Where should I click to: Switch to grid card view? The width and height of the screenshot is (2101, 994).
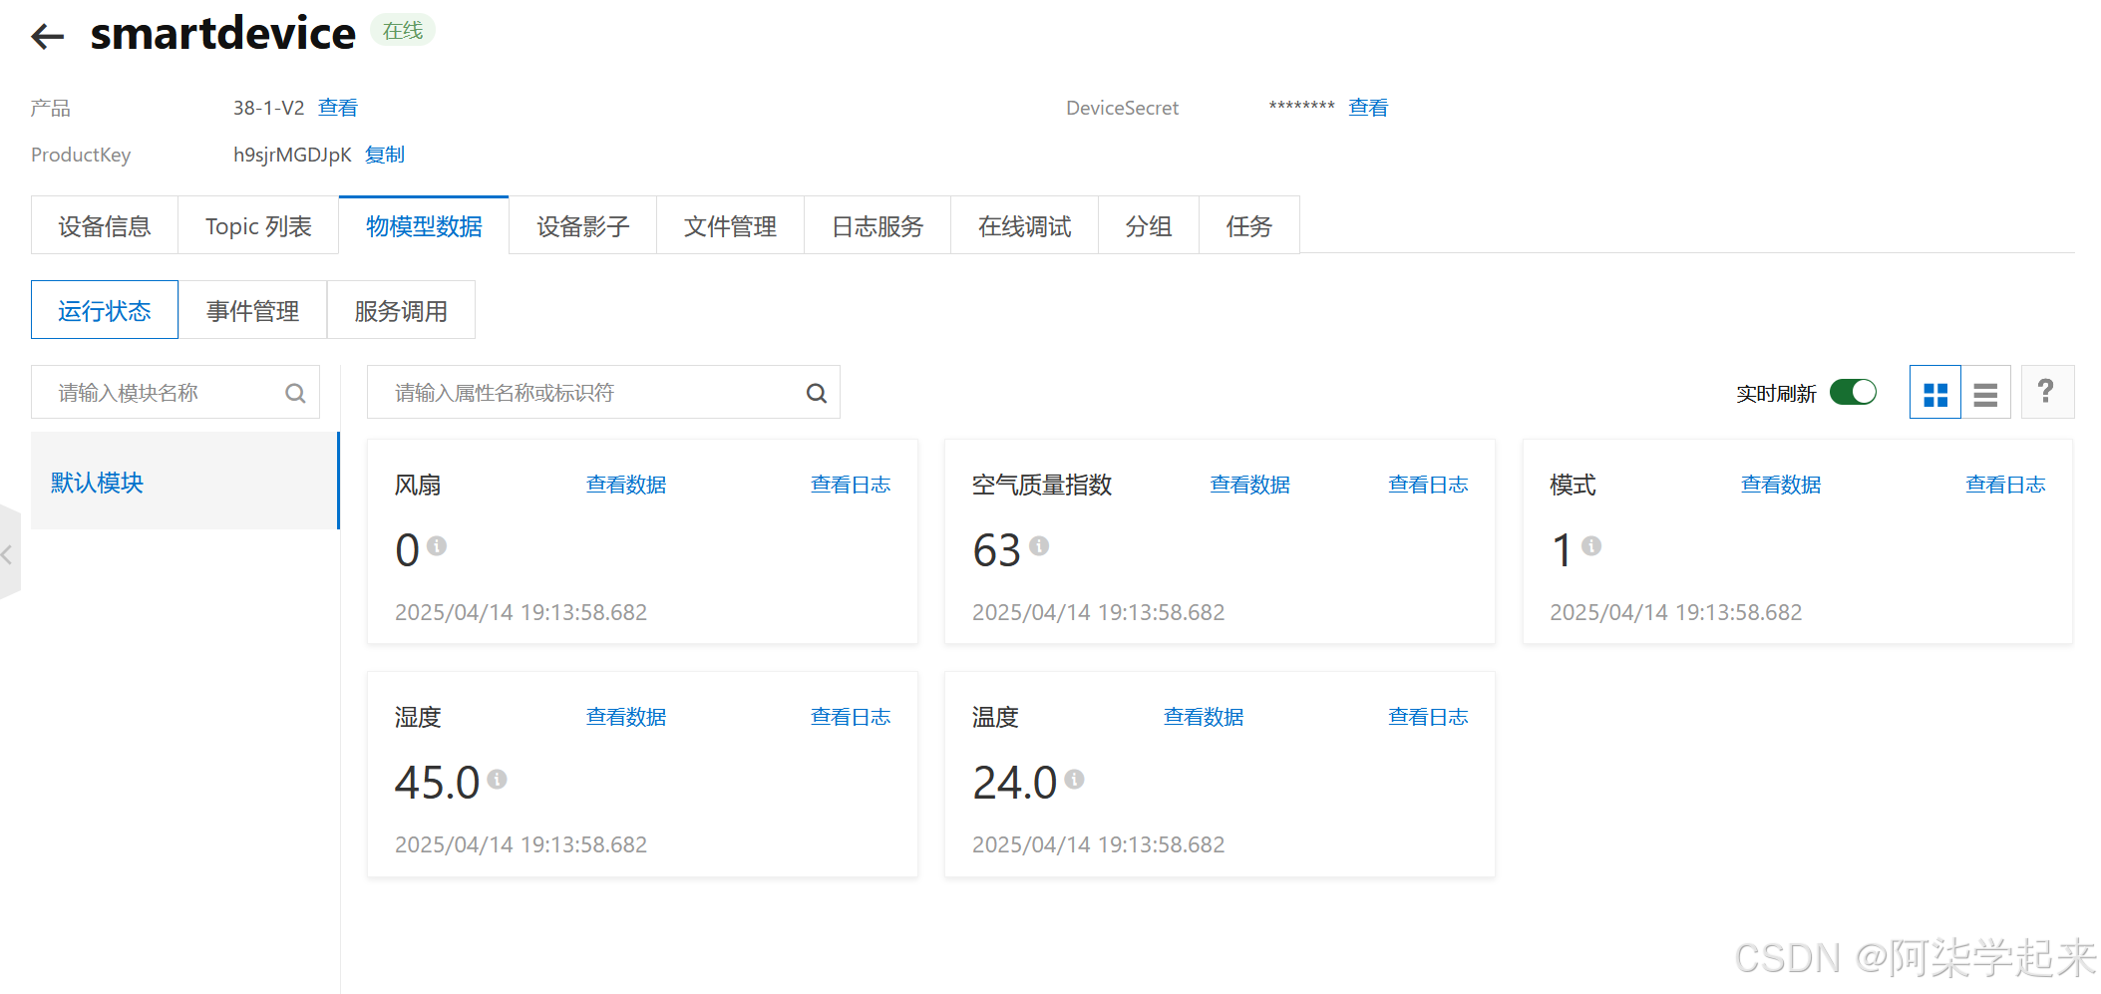click(x=1935, y=393)
